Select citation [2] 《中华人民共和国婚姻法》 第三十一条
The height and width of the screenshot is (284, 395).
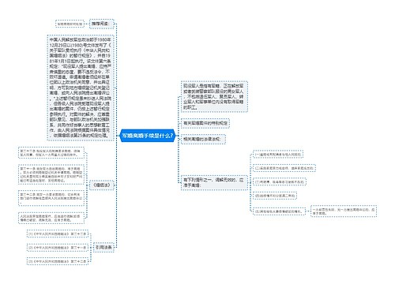tap(58, 248)
